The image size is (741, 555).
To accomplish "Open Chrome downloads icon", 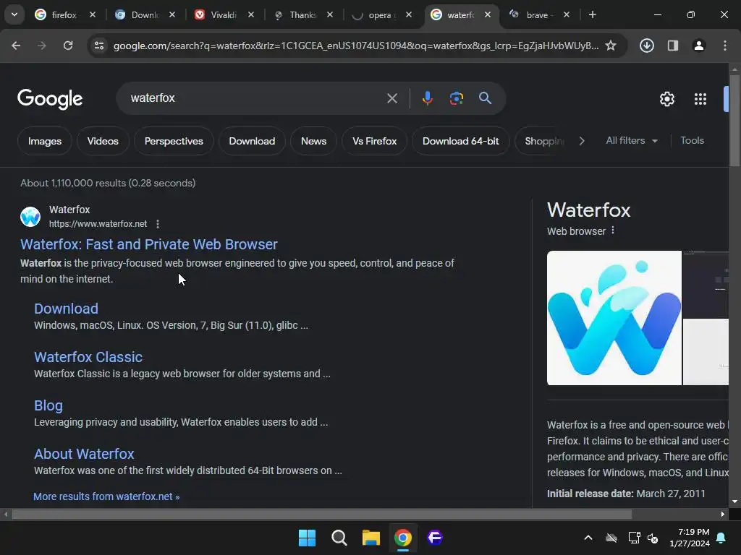I will [x=646, y=46].
